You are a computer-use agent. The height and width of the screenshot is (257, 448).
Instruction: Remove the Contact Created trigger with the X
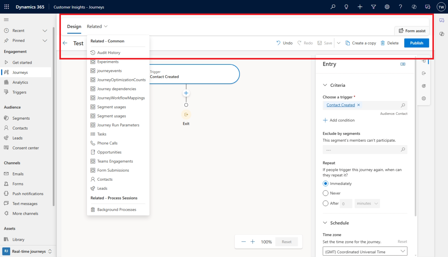coord(359,105)
